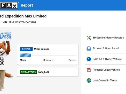Click the blue DAMAGE badge
The width and height of the screenshot is (126, 94).
point(26,49)
